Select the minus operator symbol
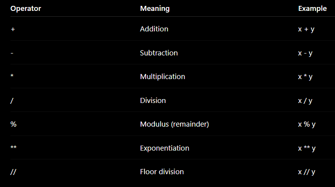 point(12,53)
